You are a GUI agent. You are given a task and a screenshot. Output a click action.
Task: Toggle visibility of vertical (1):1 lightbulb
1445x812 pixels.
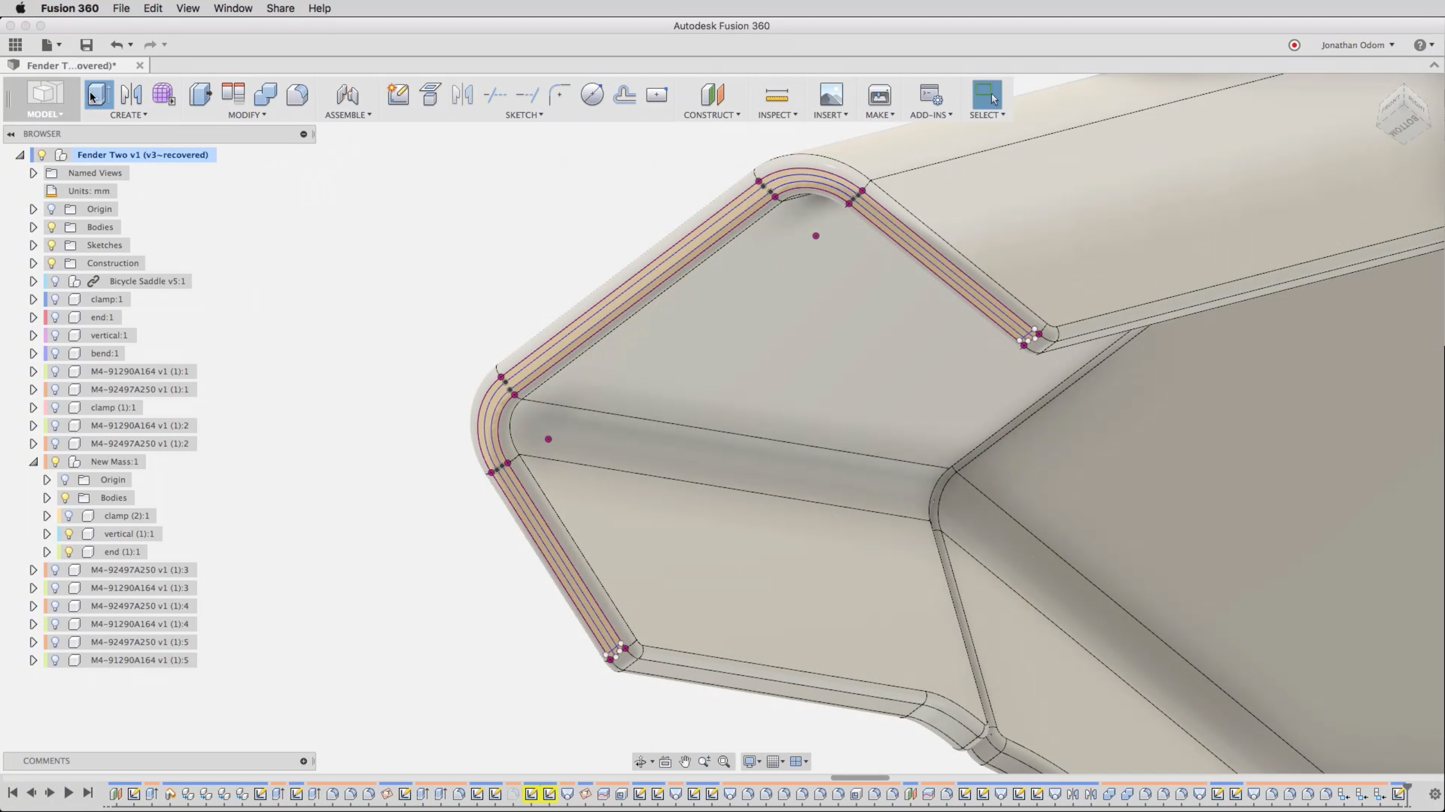click(x=69, y=534)
